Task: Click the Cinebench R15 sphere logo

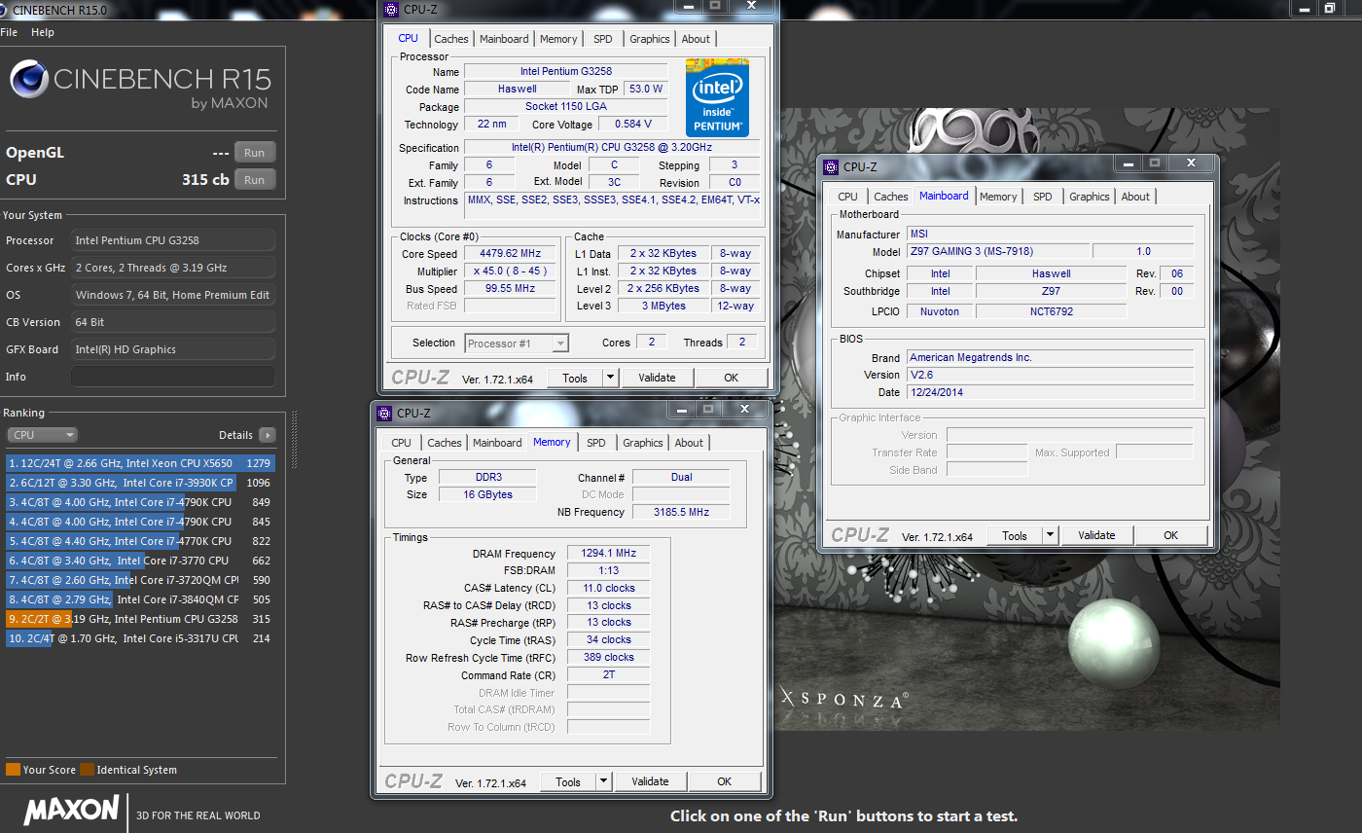Action: 29,80
